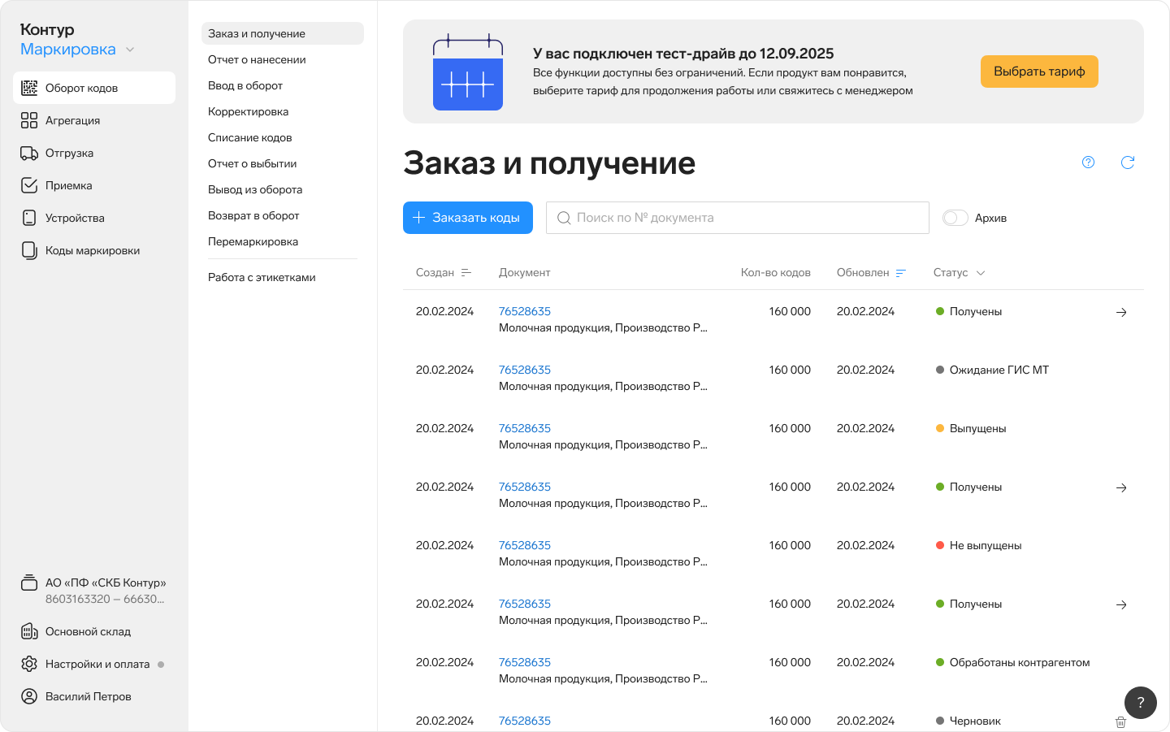The width and height of the screenshot is (1170, 732).
Task: Open the Агрегация section in sidebar
Action: (x=72, y=120)
